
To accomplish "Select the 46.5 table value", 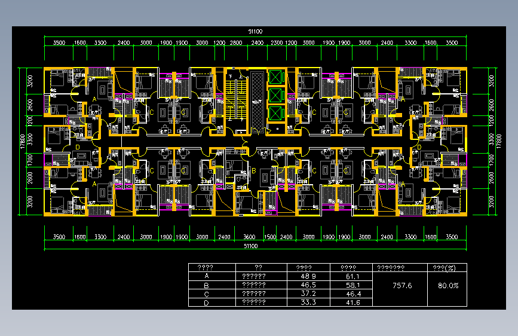I will [308, 285].
